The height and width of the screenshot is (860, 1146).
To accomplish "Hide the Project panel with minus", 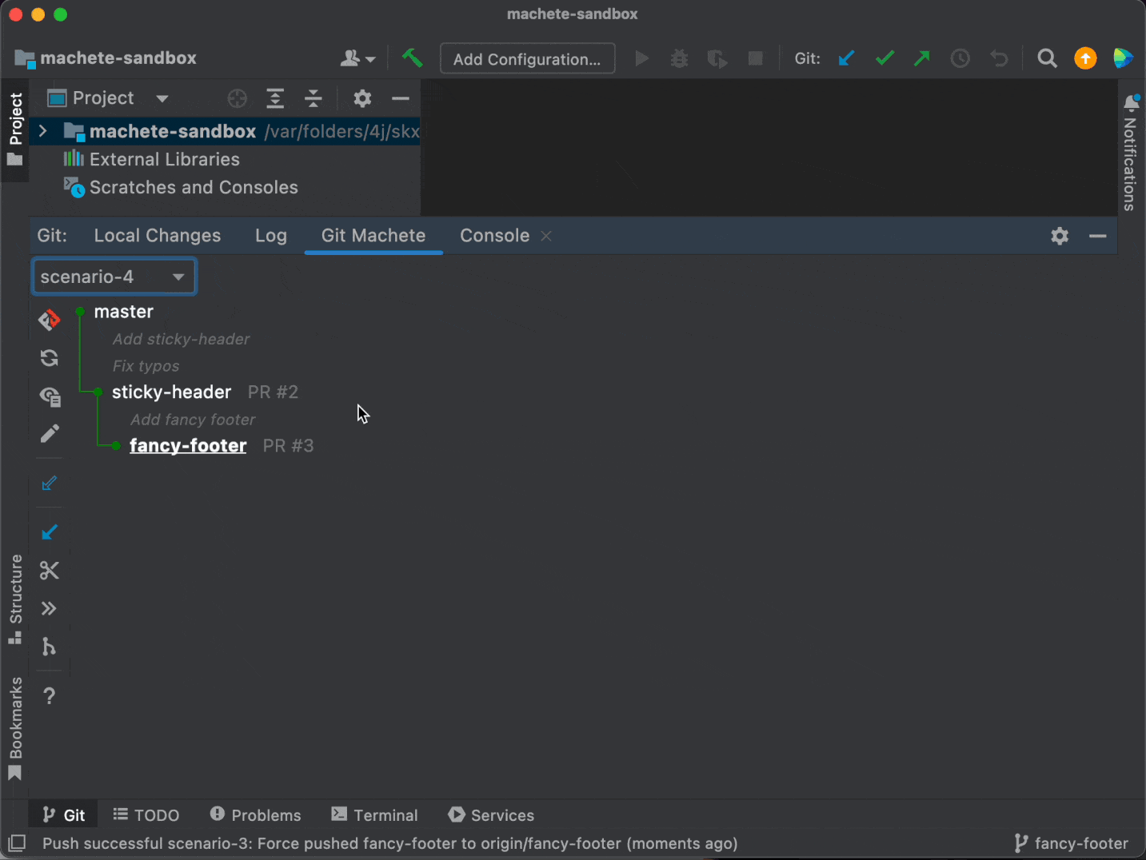I will [x=401, y=98].
